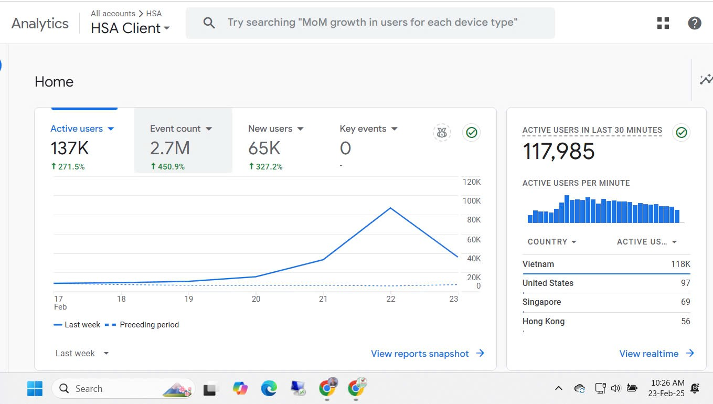Viewport: 713px width, 404px height.
Task: Expand the Last week date range selector
Action: 82,353
